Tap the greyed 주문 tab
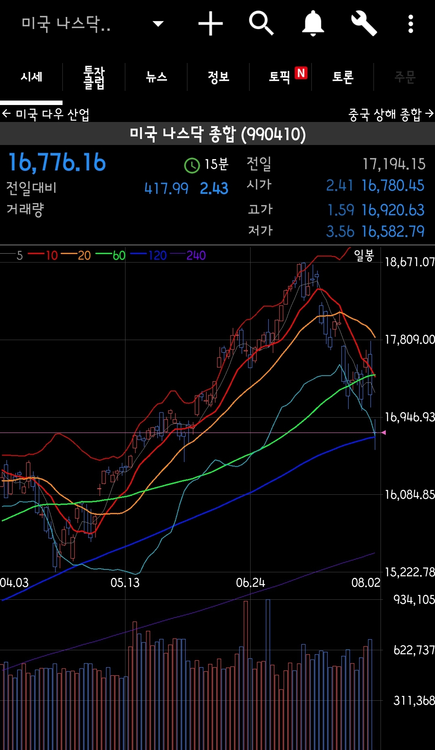The width and height of the screenshot is (435, 750). (405, 77)
